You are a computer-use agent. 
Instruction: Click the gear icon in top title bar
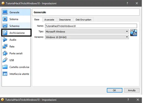(3, 3)
